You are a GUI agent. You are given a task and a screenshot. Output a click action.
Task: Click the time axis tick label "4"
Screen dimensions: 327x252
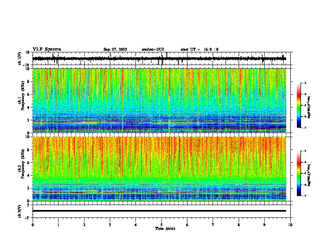click(135, 225)
